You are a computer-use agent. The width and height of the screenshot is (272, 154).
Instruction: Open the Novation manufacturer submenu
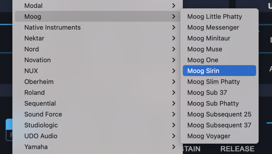[x=38, y=60]
